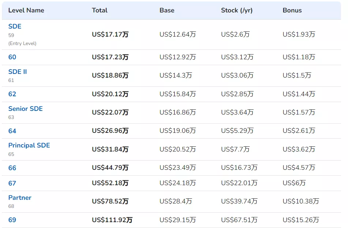The width and height of the screenshot is (348, 228).
Task: Open the Principal SDE level link
Action: [29, 145]
